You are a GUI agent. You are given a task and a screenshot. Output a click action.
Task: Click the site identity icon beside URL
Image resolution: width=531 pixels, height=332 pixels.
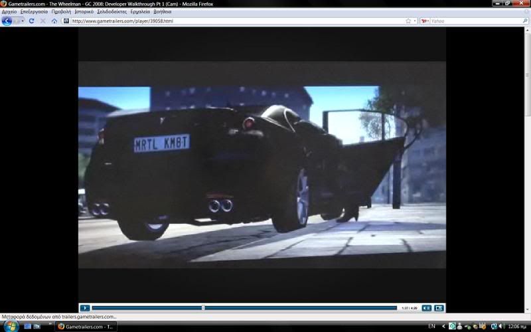66,21
